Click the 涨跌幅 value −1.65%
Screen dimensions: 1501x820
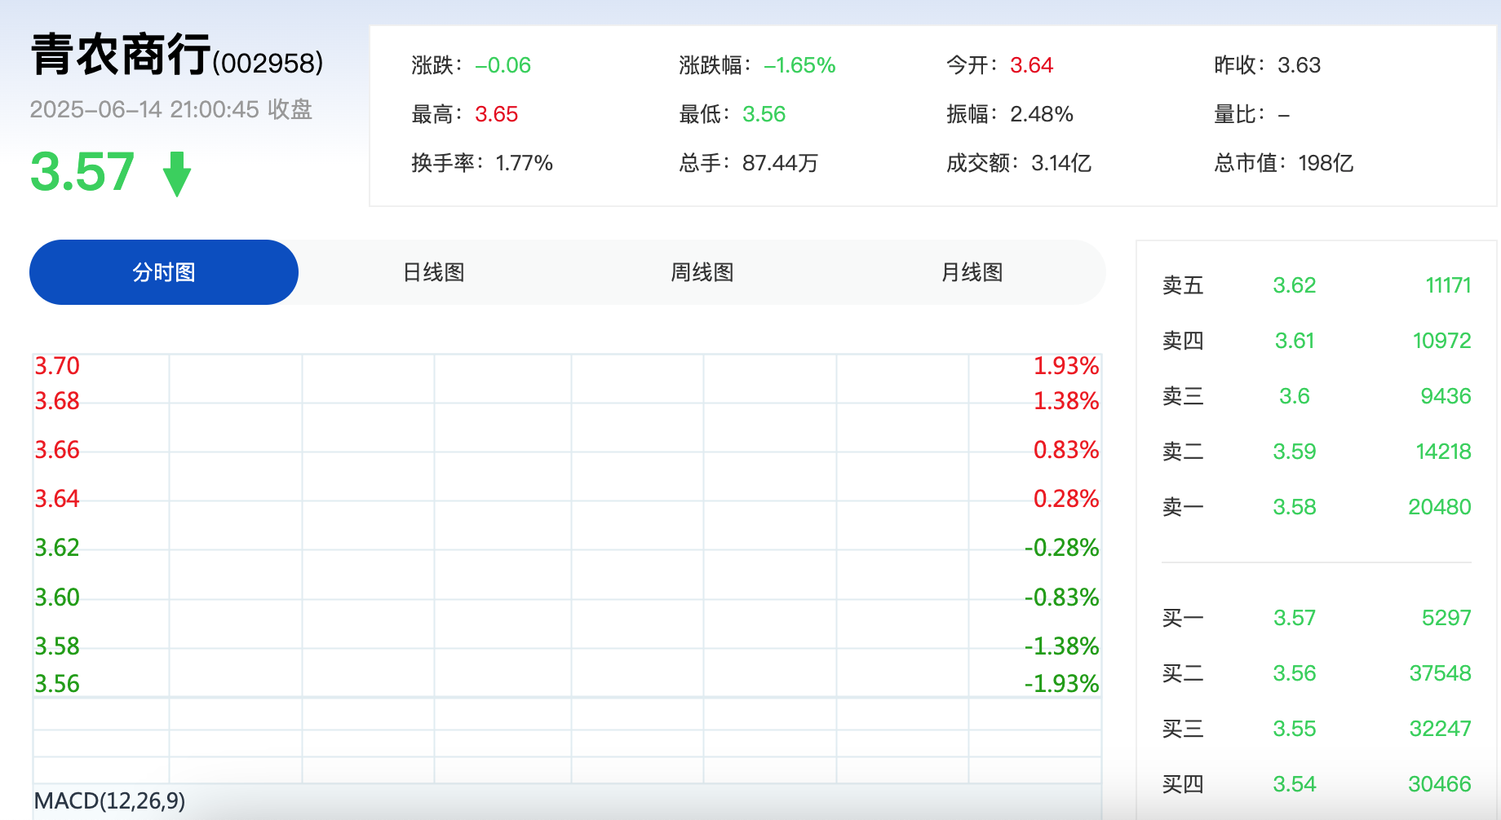[798, 65]
